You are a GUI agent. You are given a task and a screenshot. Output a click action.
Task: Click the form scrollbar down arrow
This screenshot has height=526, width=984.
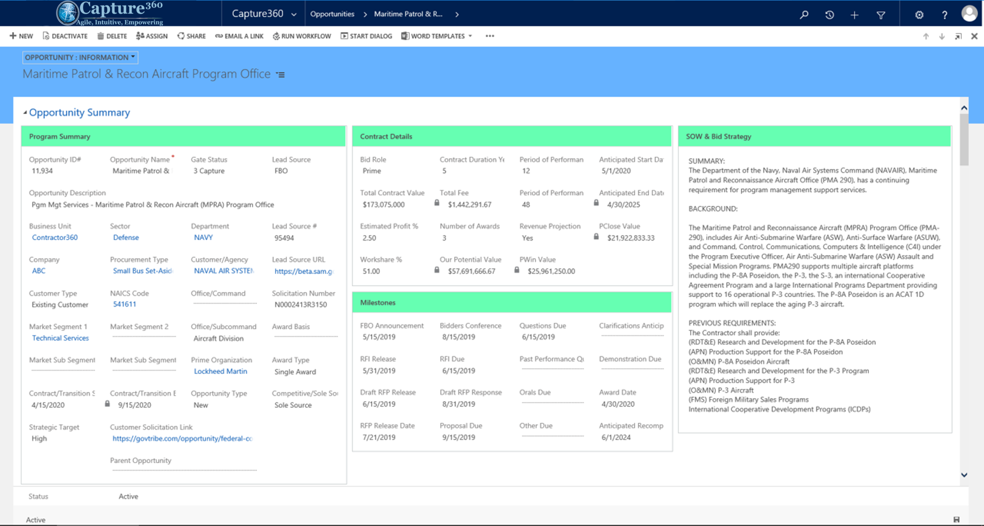tap(964, 475)
